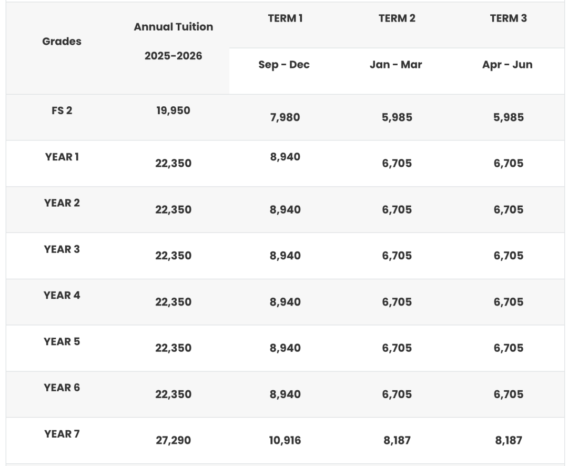
Task: Click YEAR 7 Term 3 fee 8,187
Action: pos(509,441)
